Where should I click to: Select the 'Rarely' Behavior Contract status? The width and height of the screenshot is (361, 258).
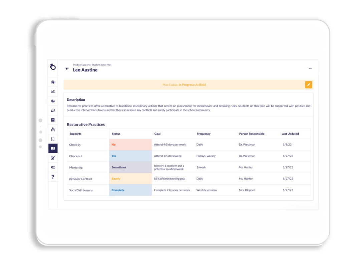coord(130,179)
